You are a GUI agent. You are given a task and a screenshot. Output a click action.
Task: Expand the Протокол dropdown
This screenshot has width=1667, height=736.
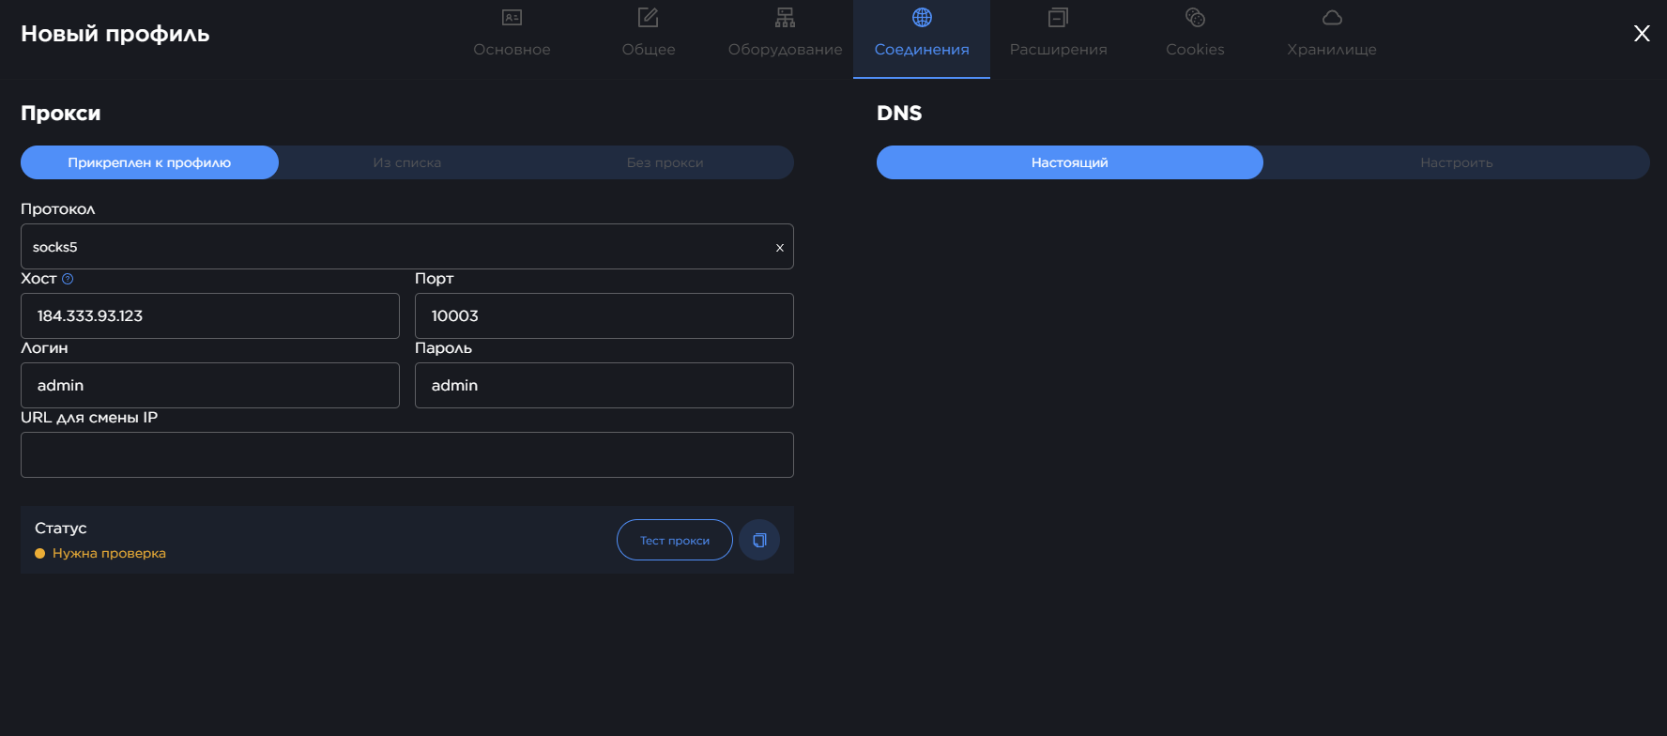(x=394, y=247)
